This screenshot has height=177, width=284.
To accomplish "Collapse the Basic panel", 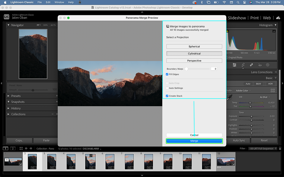I will coord(276,78).
